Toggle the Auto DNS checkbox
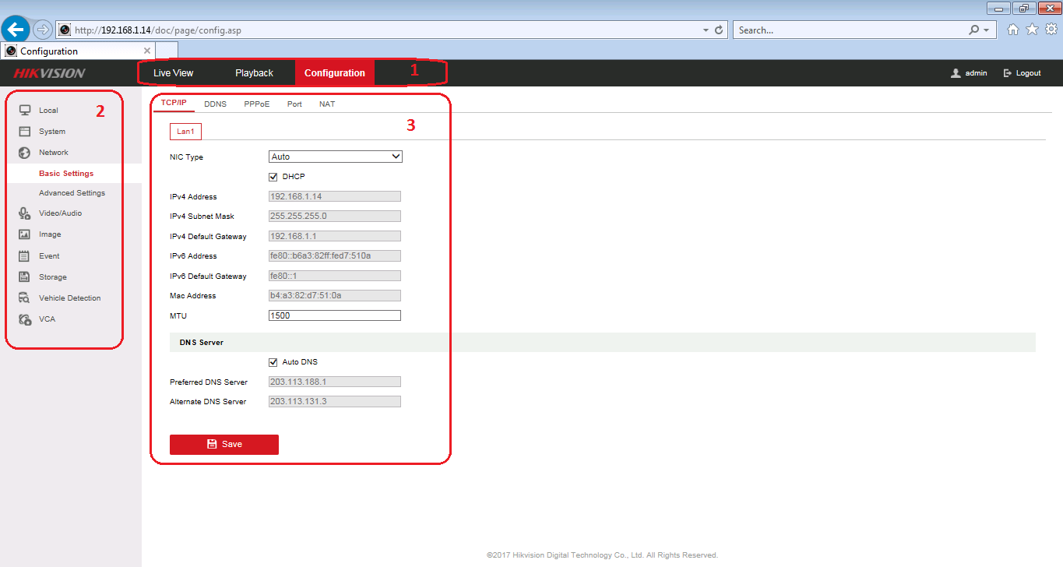The height and width of the screenshot is (567, 1063). point(273,362)
